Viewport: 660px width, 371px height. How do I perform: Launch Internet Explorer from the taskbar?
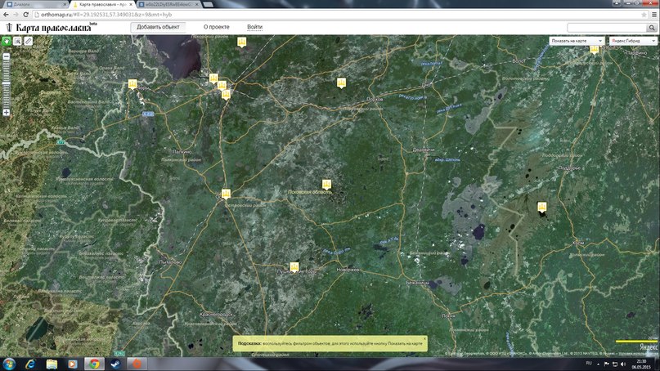click(30, 364)
